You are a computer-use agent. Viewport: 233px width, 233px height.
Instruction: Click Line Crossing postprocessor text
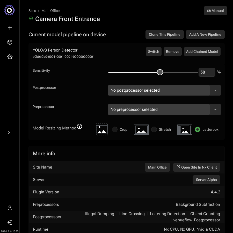pyautogui.click(x=132, y=214)
